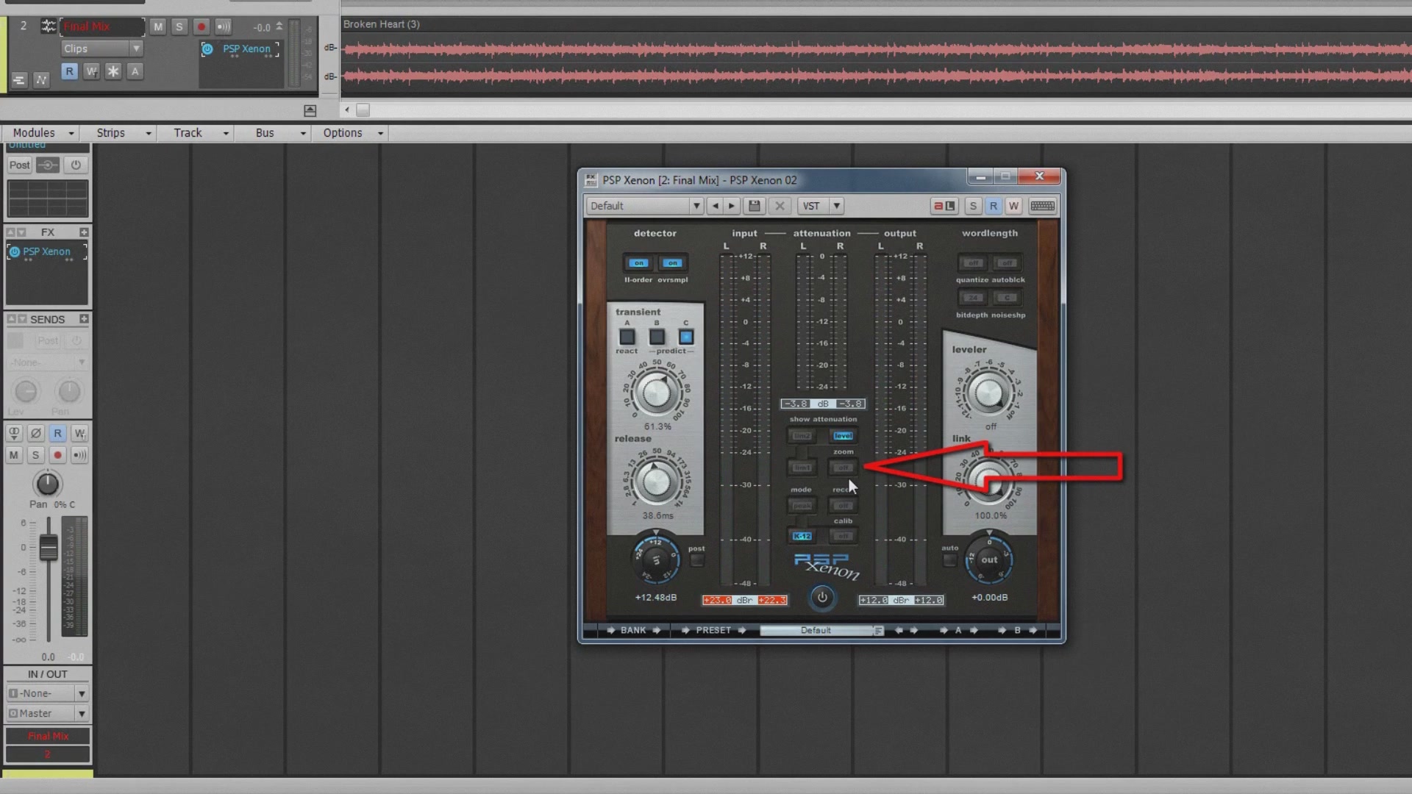Open the Strips menu

pos(124,133)
